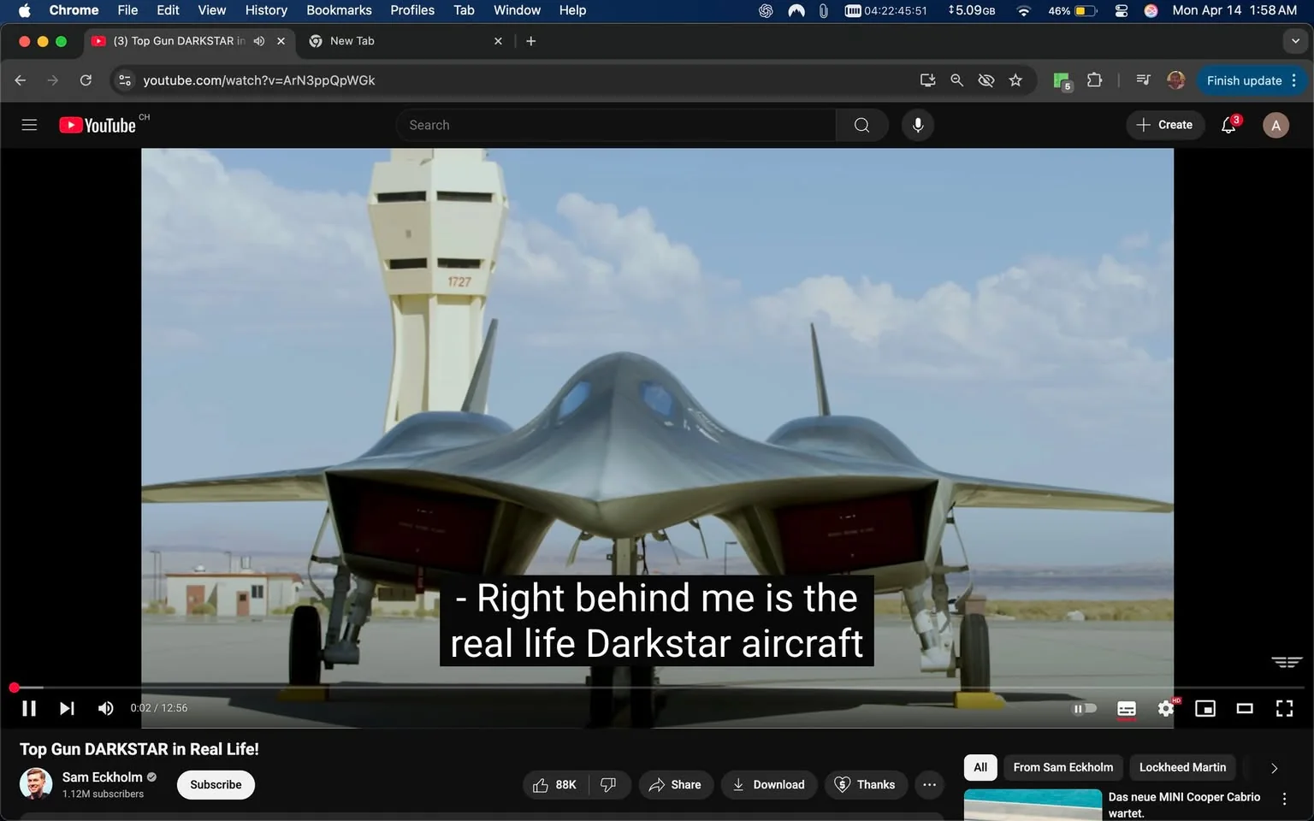This screenshot has height=821, width=1314.
Task: Open the miniplayer mode
Action: pos(1205,708)
